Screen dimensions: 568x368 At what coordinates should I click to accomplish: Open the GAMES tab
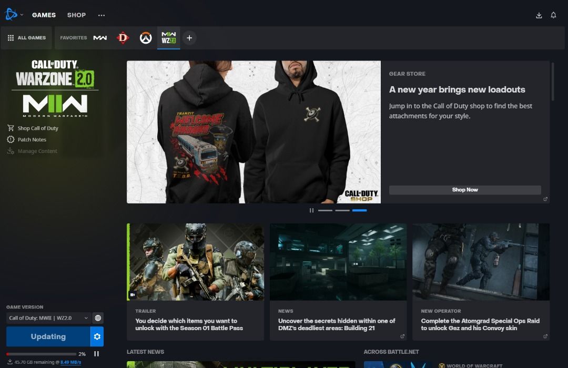tap(44, 15)
